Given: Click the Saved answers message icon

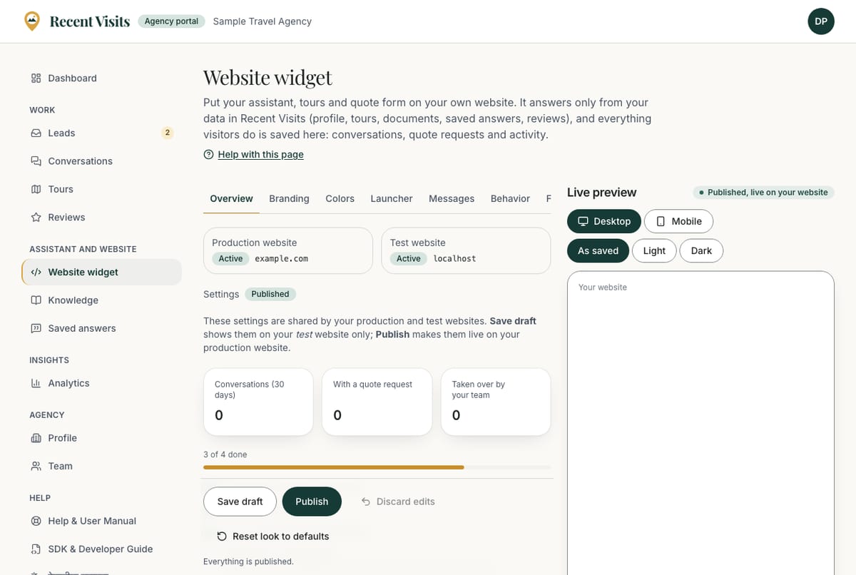Looking at the screenshot, I should coord(36,329).
